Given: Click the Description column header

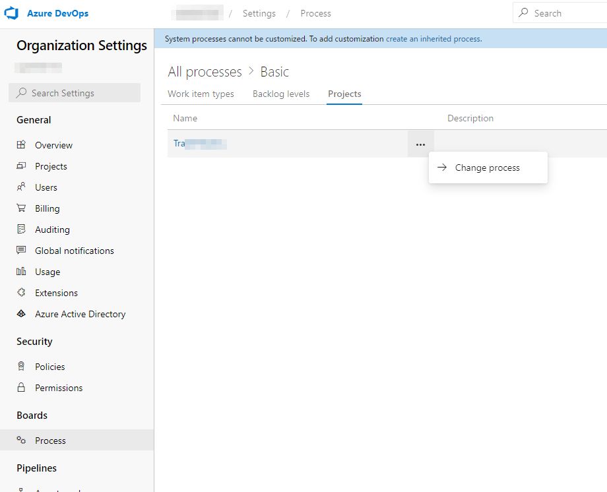Looking at the screenshot, I should [x=470, y=118].
